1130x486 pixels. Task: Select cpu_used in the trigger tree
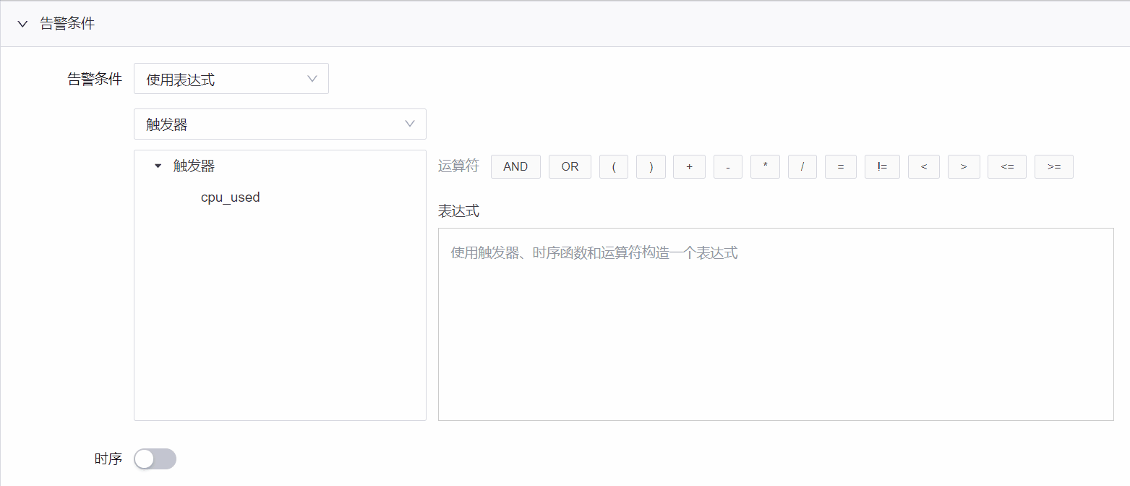(231, 197)
